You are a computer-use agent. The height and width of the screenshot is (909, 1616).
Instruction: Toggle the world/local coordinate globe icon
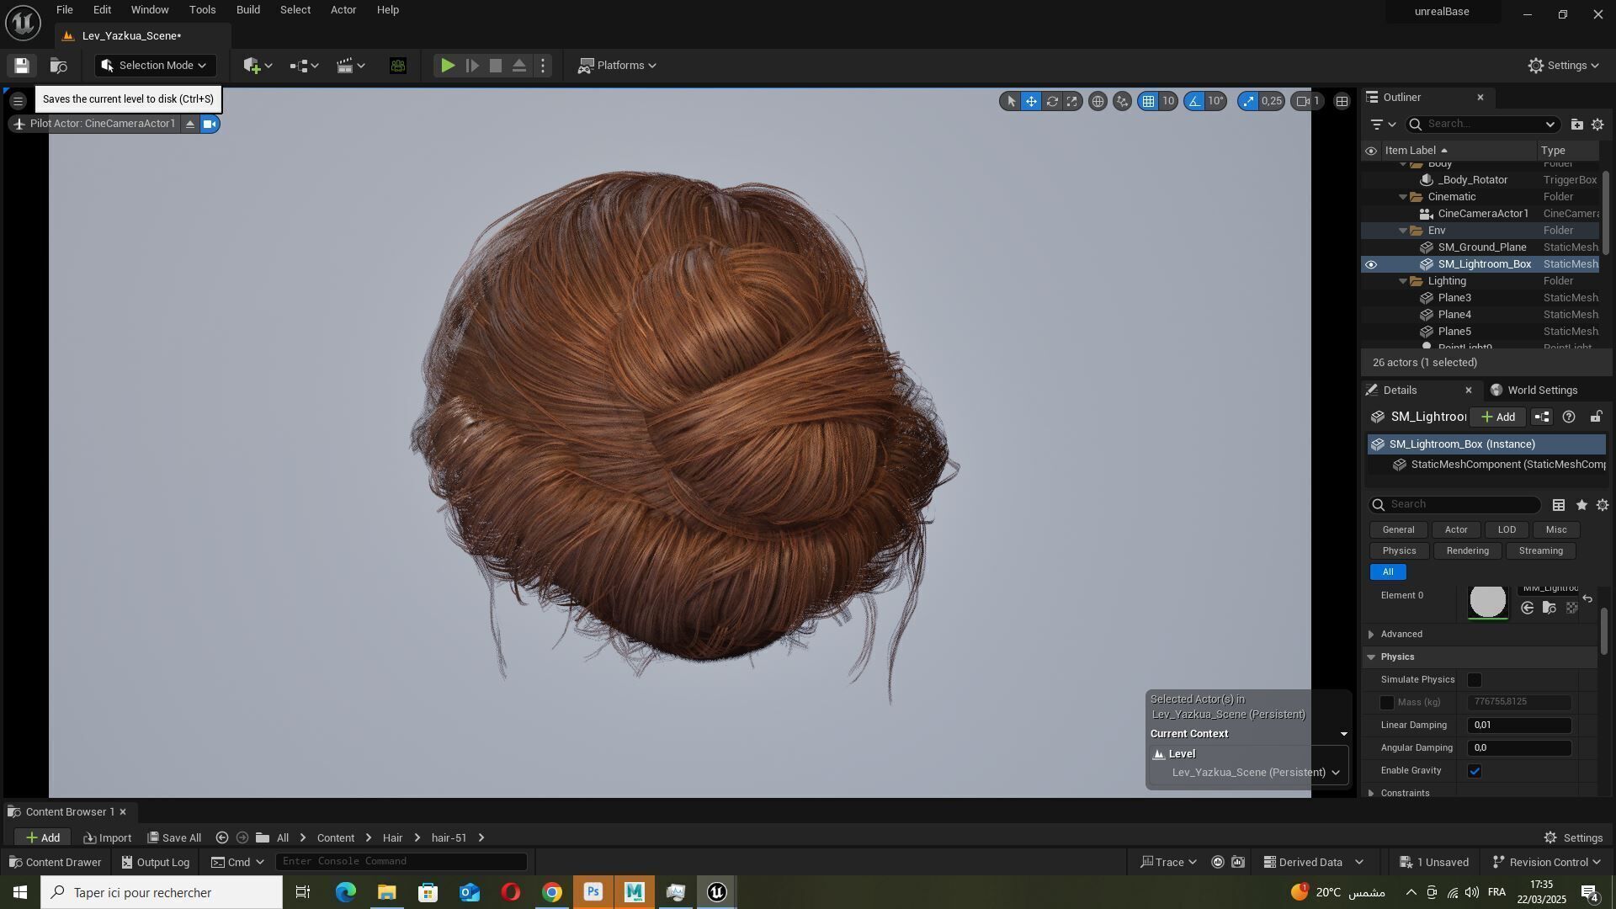pos(1098,102)
